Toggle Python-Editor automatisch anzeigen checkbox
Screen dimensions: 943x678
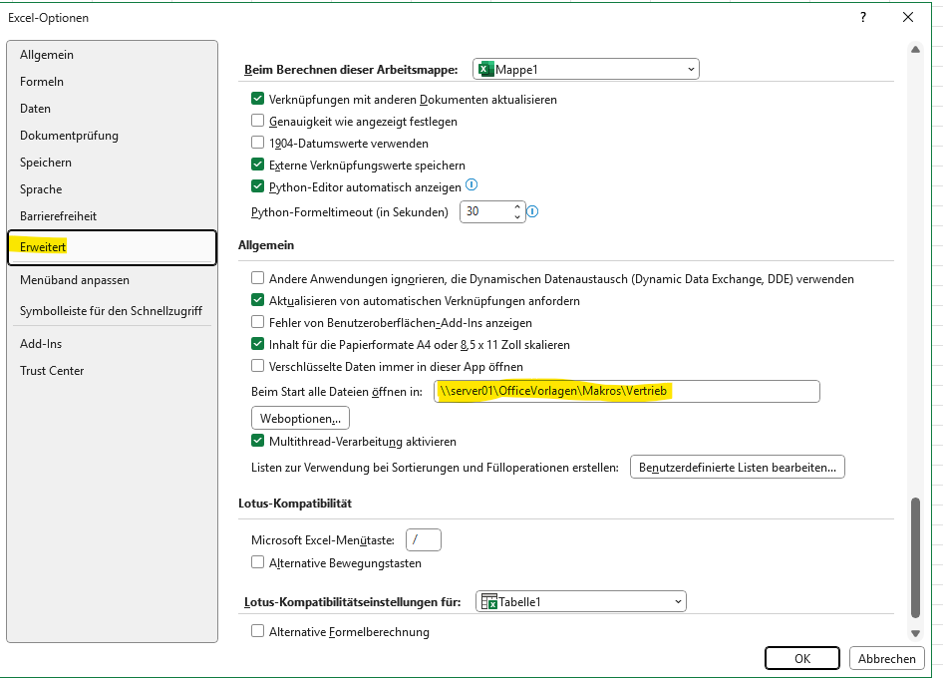click(257, 186)
